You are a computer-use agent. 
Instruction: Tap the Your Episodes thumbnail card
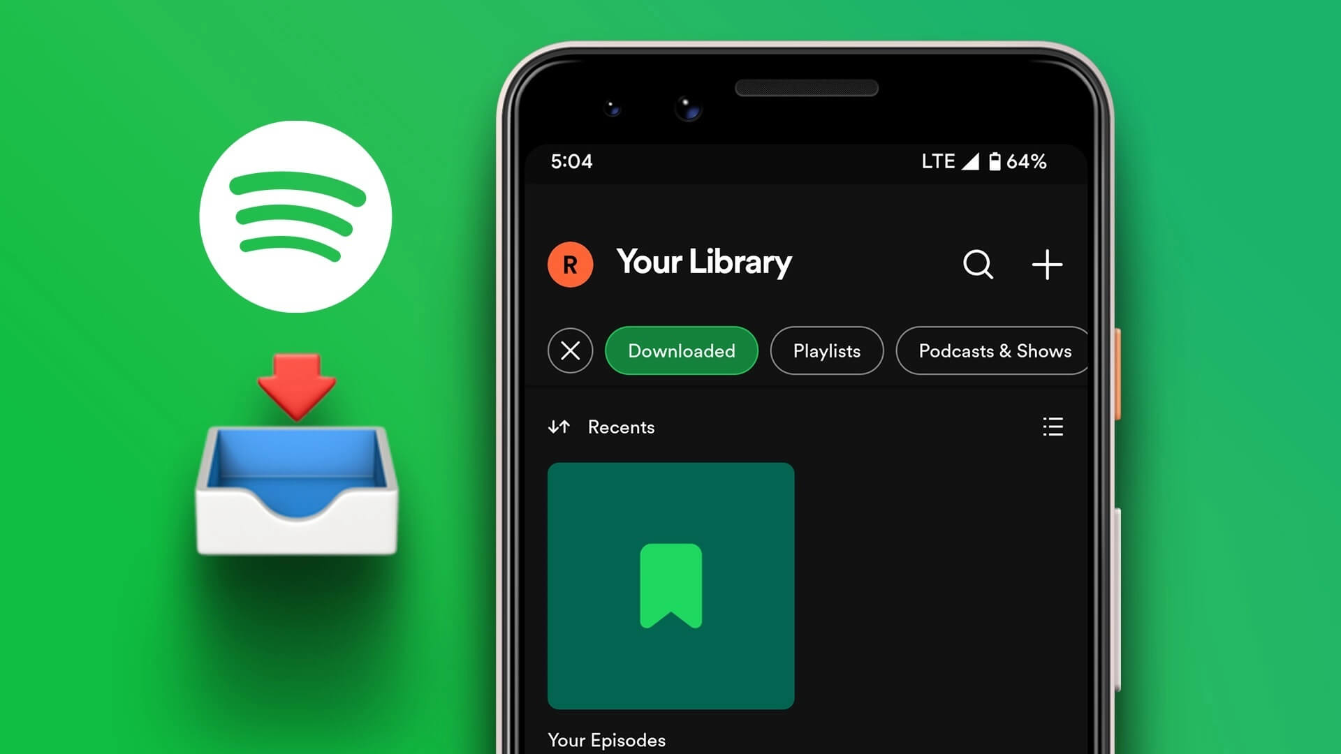(671, 586)
